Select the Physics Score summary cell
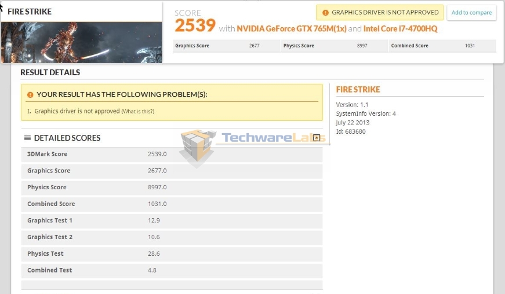The width and height of the screenshot is (505, 294). click(335, 46)
